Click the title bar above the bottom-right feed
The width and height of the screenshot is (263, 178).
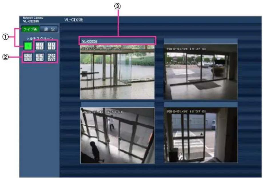[x=201, y=105]
